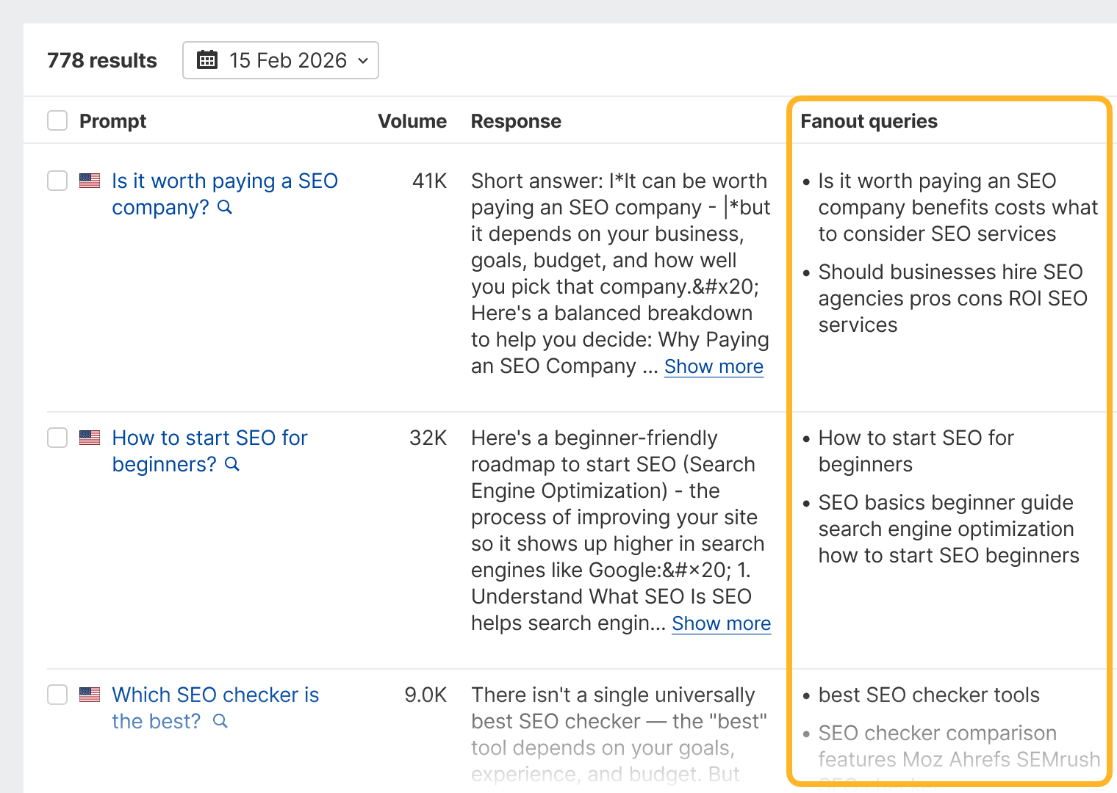Screen dimensions: 1117x793
Task: Click the Response column header
Action: [x=516, y=121]
